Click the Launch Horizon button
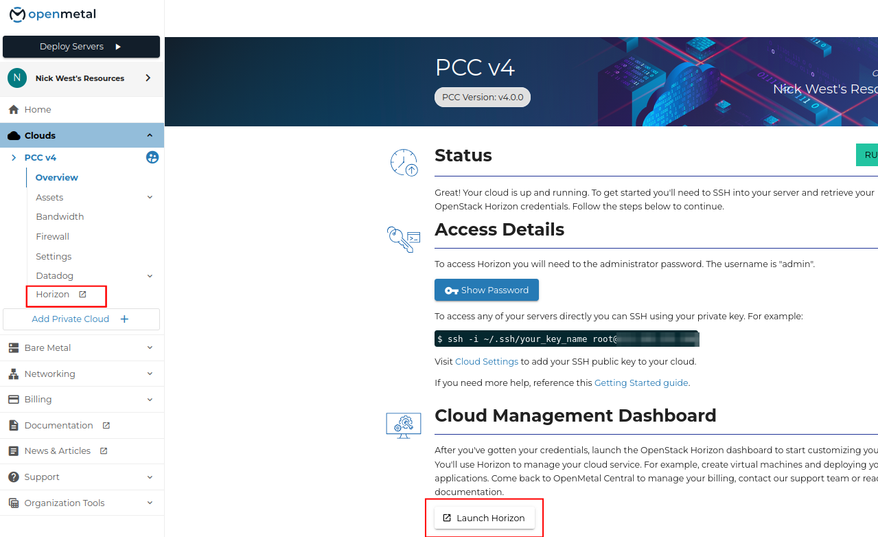Image resolution: width=878 pixels, height=537 pixels. [x=485, y=518]
